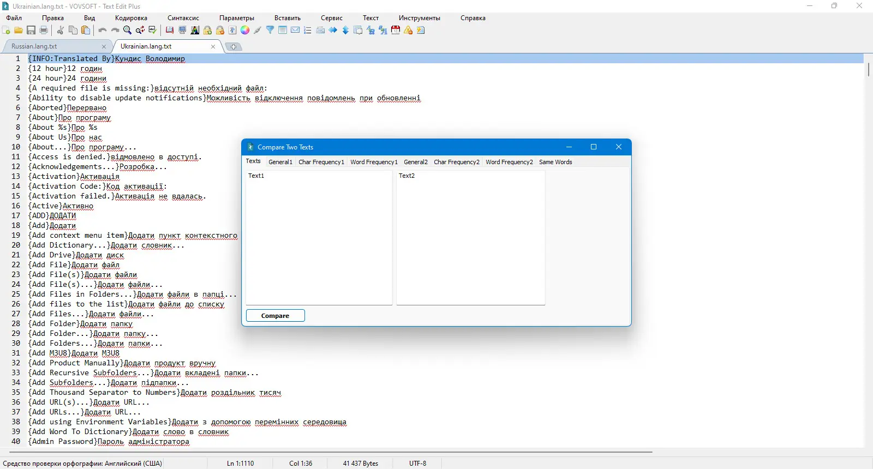Focus the Text1 input area

tap(319, 238)
